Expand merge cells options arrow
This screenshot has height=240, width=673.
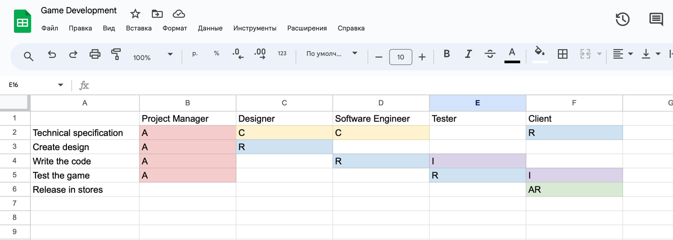coord(599,54)
